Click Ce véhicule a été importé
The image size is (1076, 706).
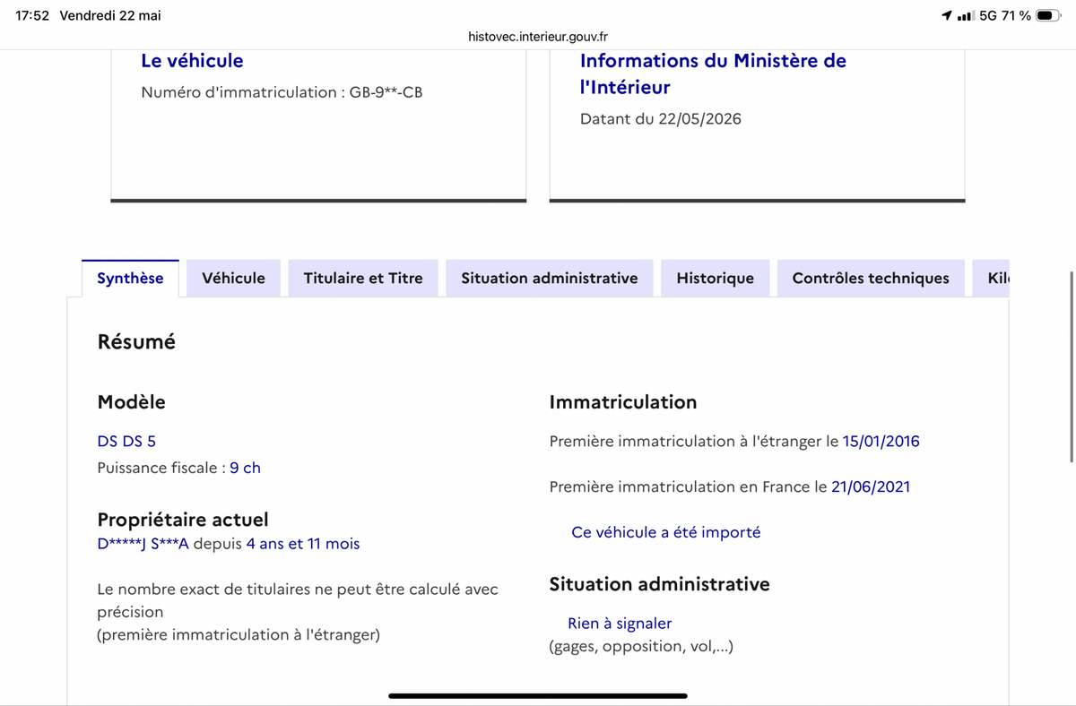[x=666, y=532]
